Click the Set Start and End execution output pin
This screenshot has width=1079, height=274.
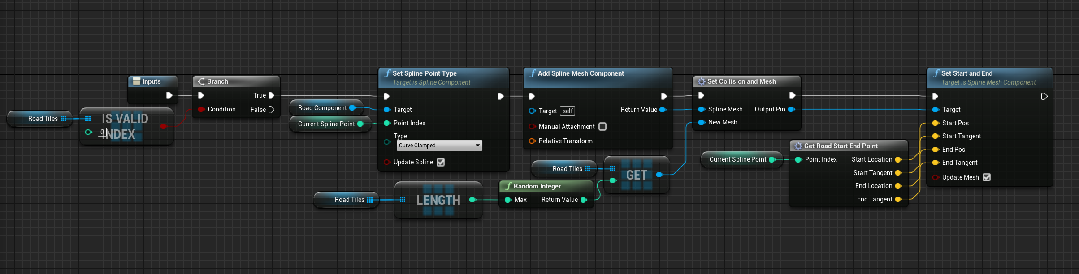[1044, 96]
